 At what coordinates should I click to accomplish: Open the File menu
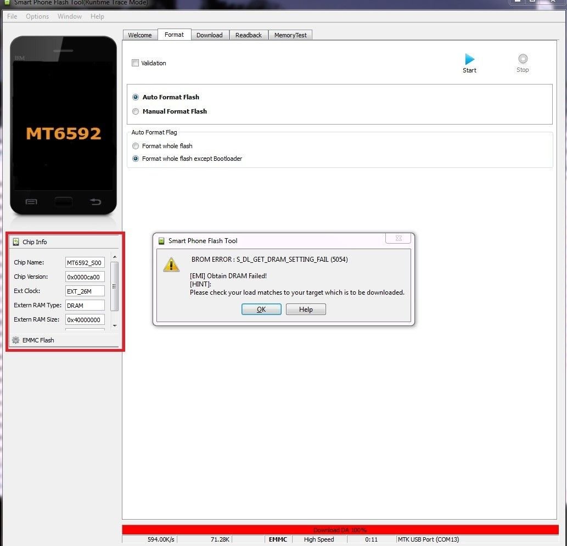click(12, 16)
